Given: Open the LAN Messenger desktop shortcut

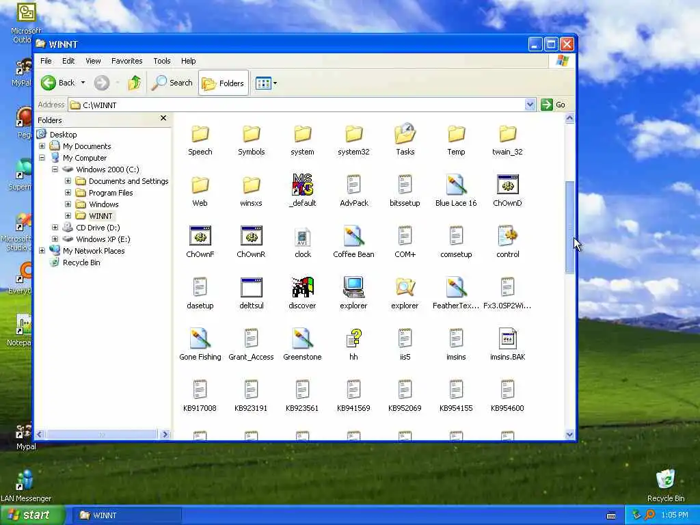Looking at the screenshot, I should pos(26,485).
